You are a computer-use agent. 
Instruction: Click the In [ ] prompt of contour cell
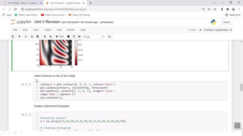(x=26, y=84)
